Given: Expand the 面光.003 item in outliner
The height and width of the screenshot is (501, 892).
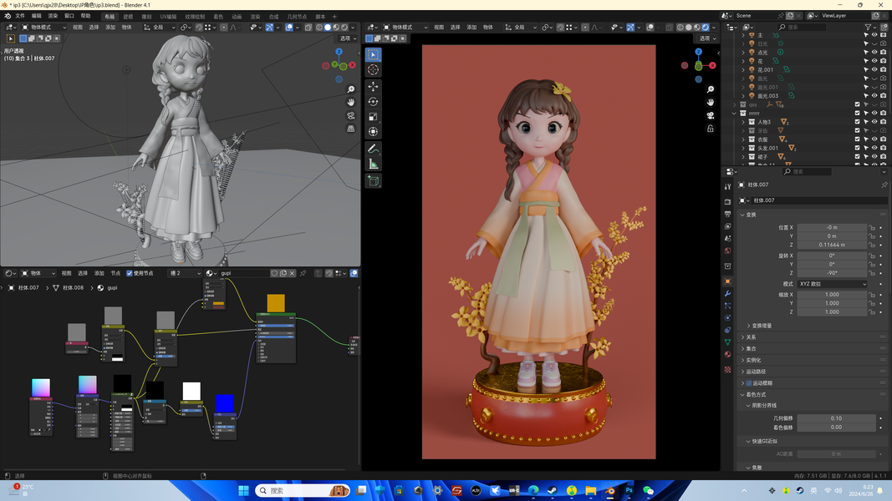Looking at the screenshot, I should click(x=743, y=95).
